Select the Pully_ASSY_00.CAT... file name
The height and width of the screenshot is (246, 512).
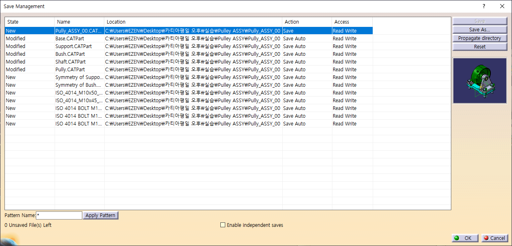point(79,31)
